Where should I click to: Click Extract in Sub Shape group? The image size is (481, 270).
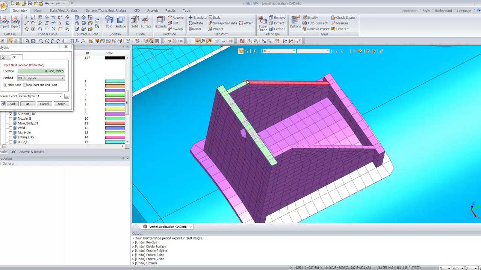click(x=276, y=23)
